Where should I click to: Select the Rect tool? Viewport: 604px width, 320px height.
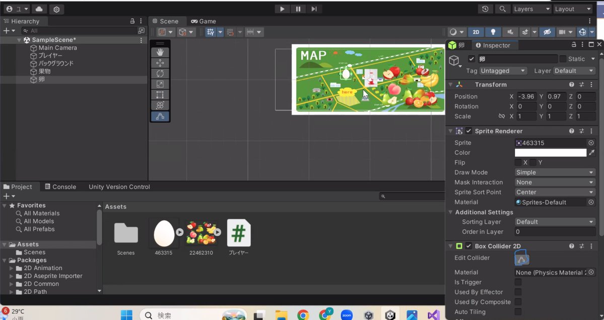point(160,95)
